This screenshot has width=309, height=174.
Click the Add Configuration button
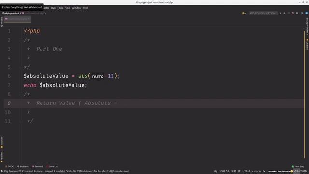263,13
